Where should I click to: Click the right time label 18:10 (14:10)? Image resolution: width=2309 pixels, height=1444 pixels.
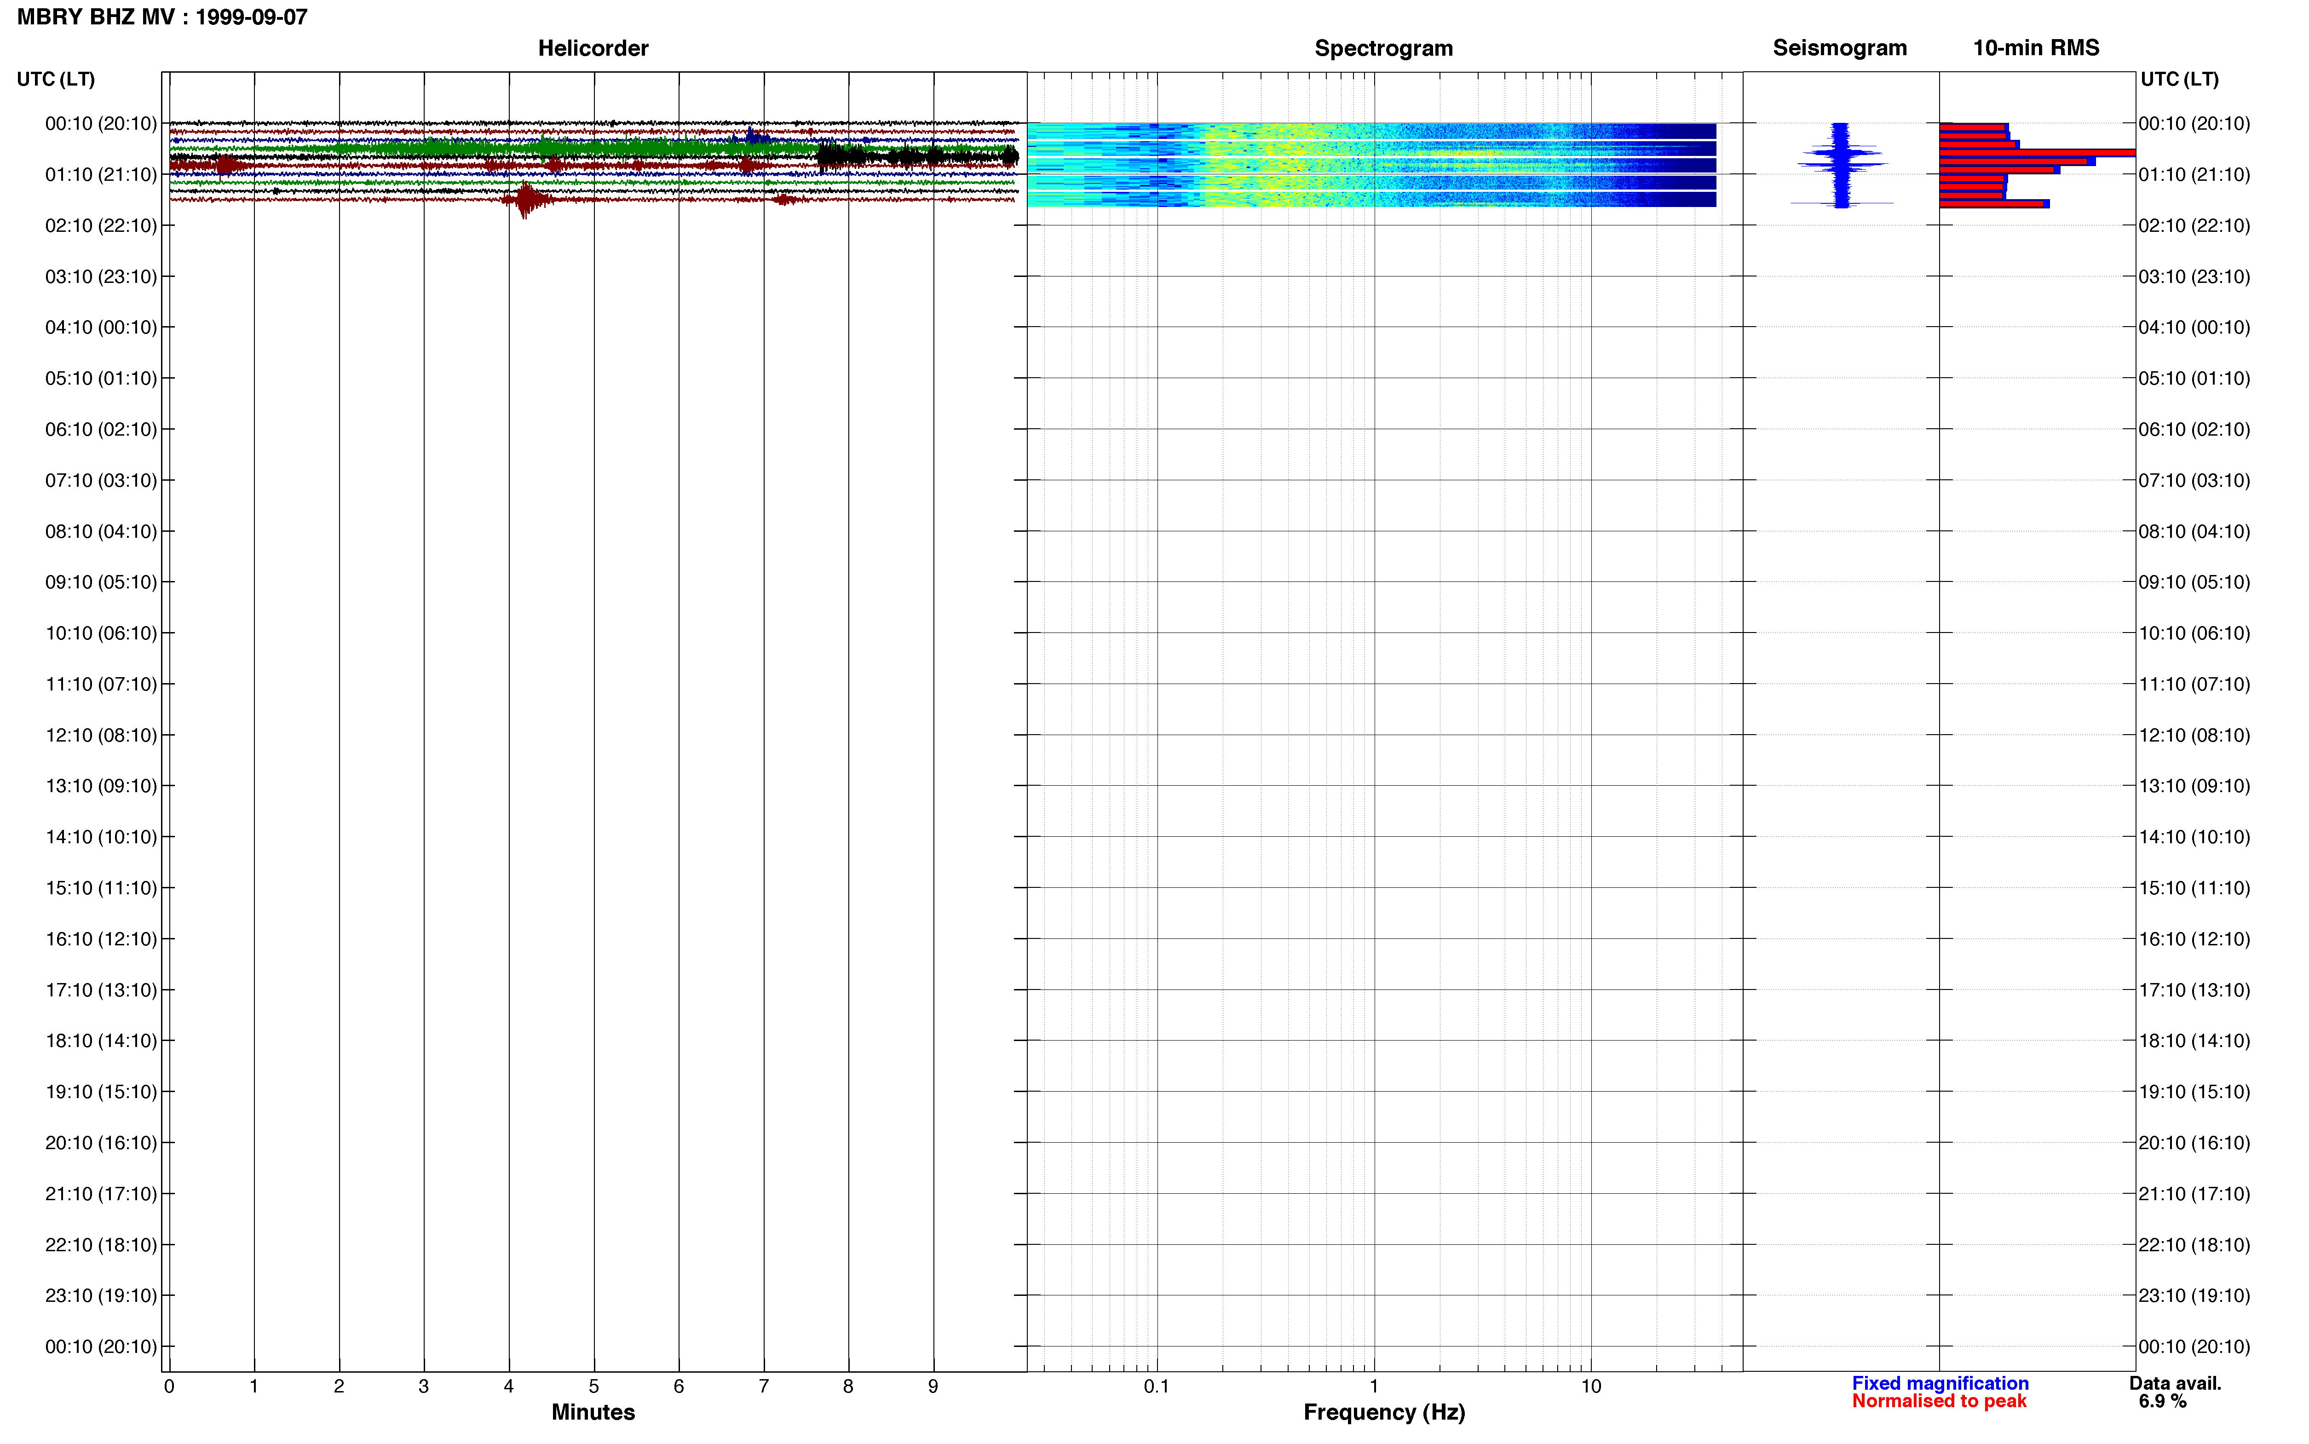pyautogui.click(x=2194, y=1041)
